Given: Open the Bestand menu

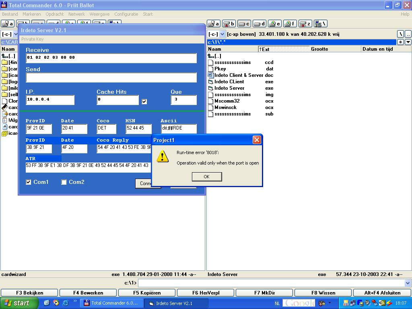Looking at the screenshot, I should (x=10, y=14).
